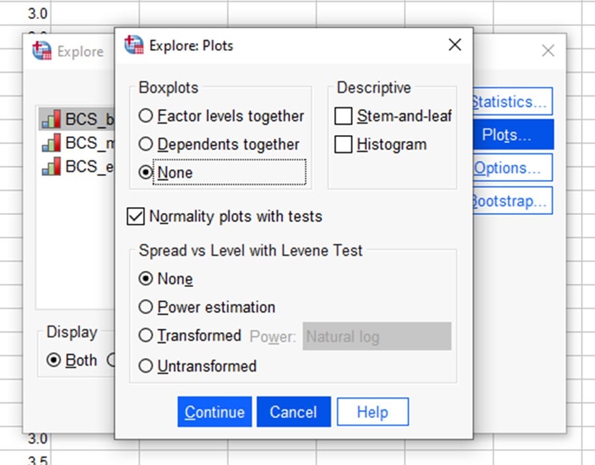Choose None under Boxplots
This screenshot has height=465, width=595.
146,173
